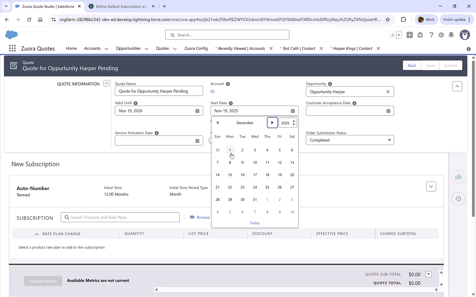The height and width of the screenshot is (297, 476).
Task: Go to Home in the navigation bar
Action: coord(71,48)
